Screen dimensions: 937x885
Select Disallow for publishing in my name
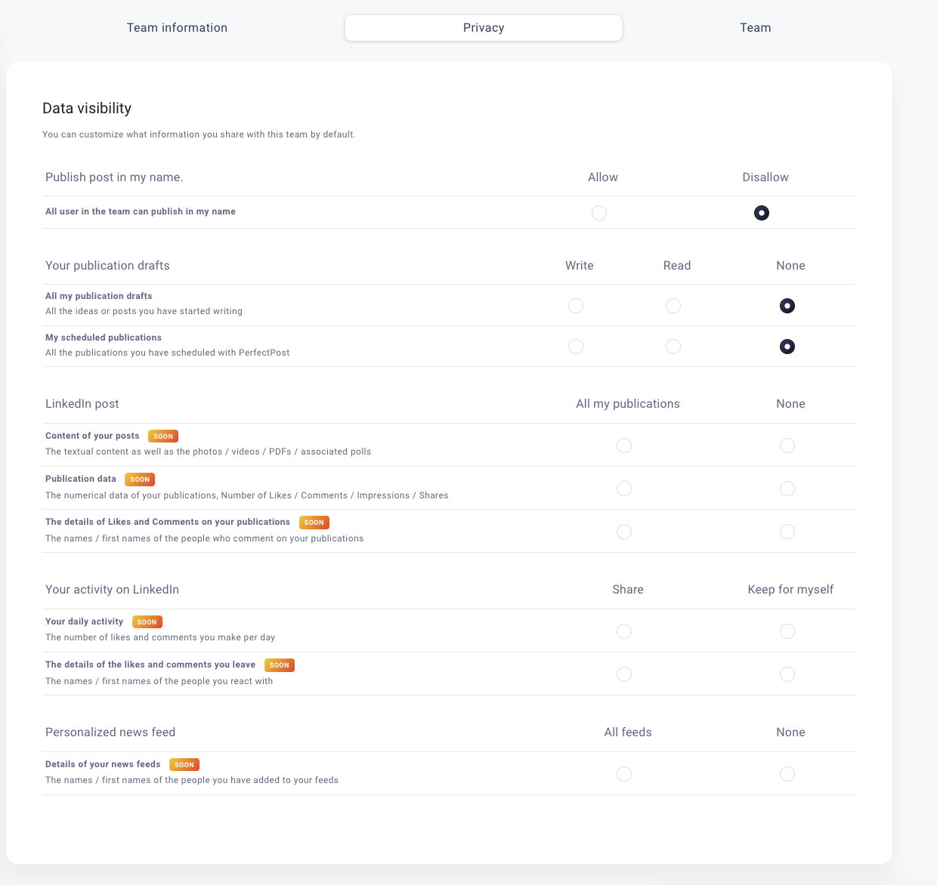coord(762,213)
